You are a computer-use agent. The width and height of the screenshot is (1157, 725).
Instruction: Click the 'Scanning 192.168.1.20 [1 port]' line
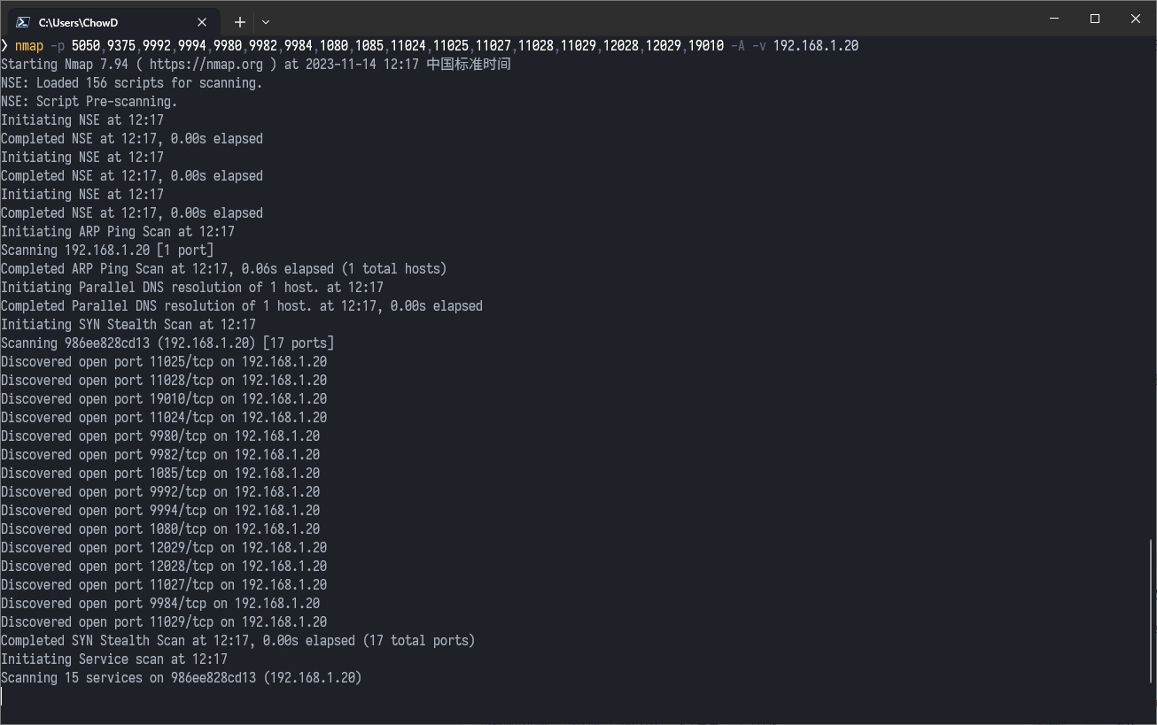[x=107, y=250]
